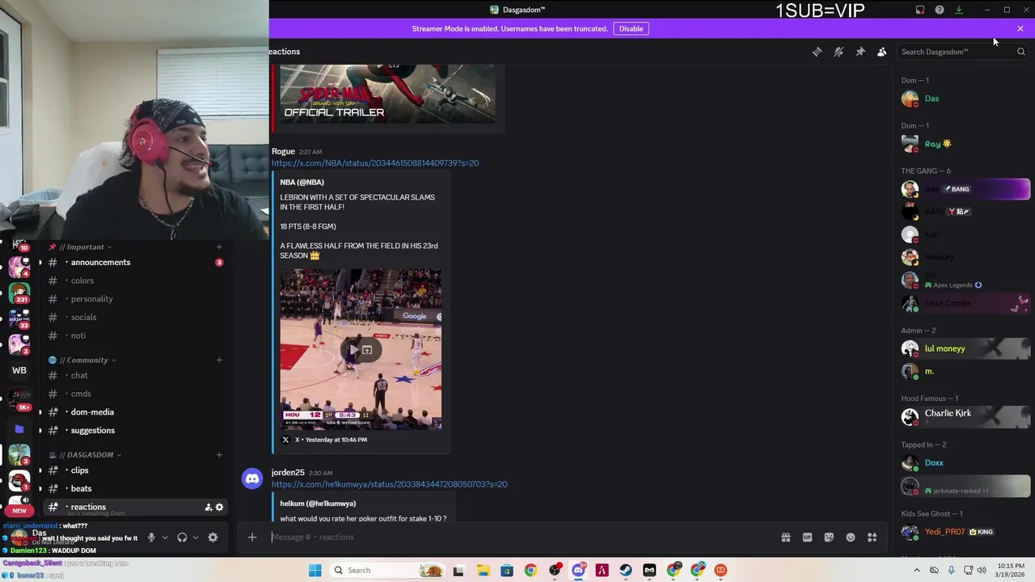Add a channel to DASGASDOM category

(x=219, y=454)
